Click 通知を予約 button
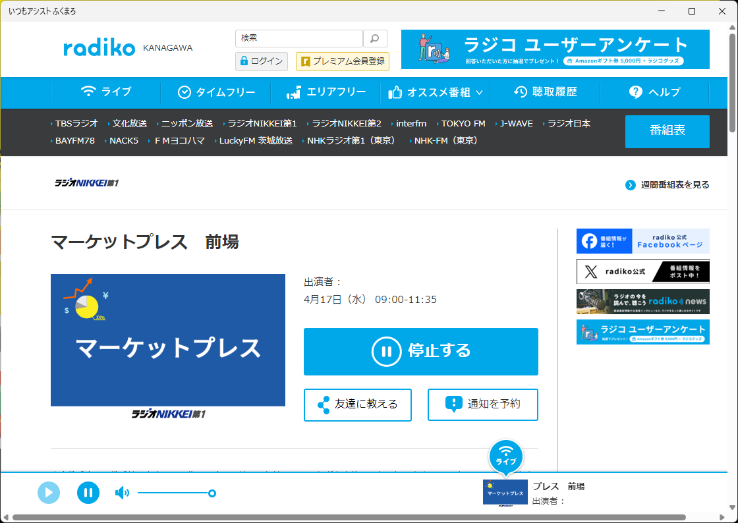 coord(482,404)
